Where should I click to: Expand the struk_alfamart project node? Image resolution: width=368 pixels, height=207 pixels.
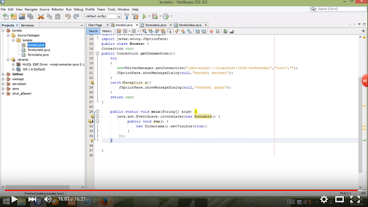(x=3, y=94)
